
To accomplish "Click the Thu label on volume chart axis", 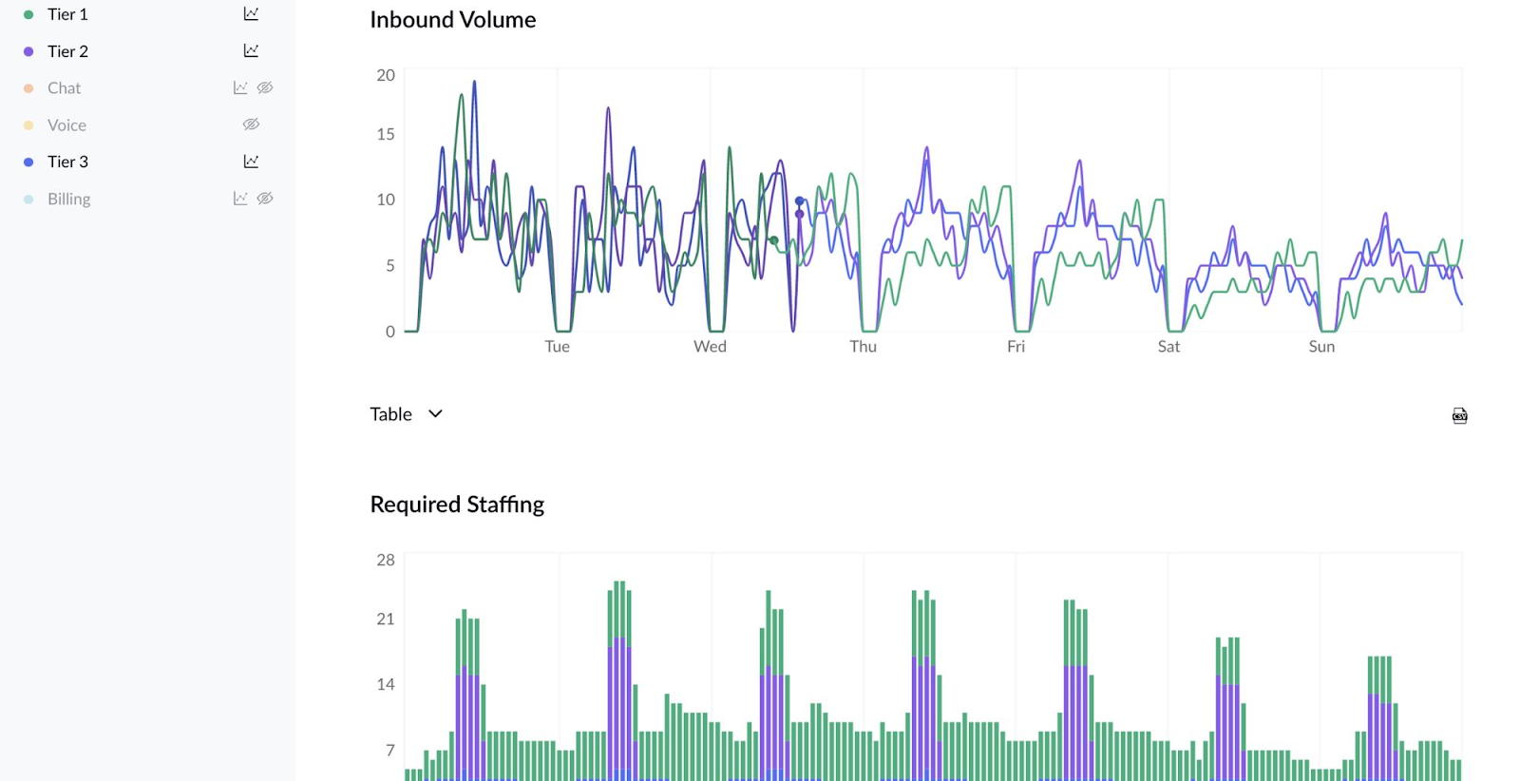I will (863, 347).
